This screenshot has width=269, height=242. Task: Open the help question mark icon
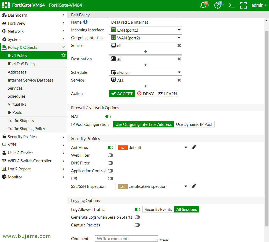(218, 5)
